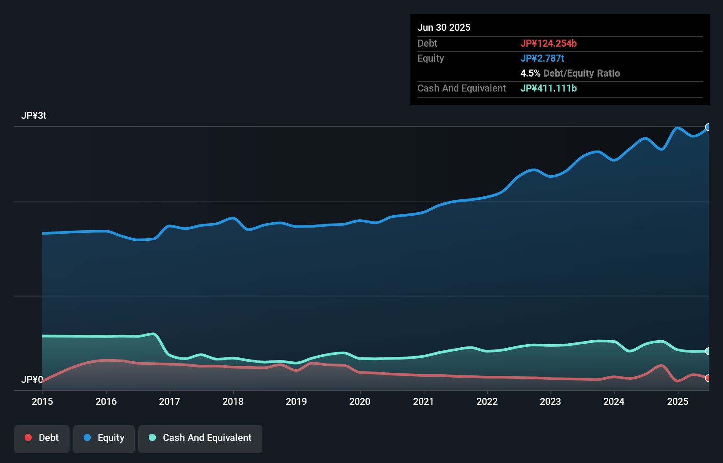Select the 2019 year axis label

[x=296, y=401]
